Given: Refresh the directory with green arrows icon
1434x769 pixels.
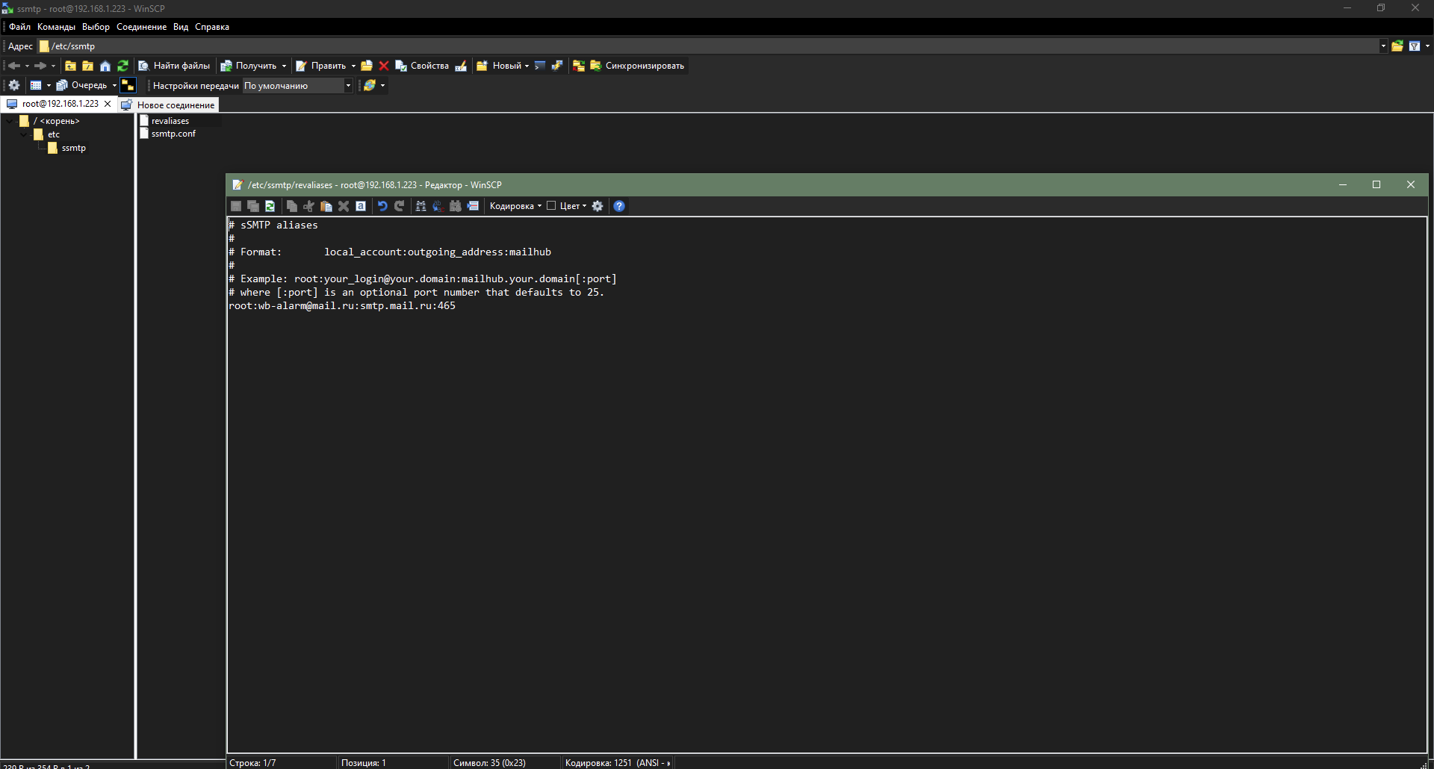Looking at the screenshot, I should click(123, 66).
